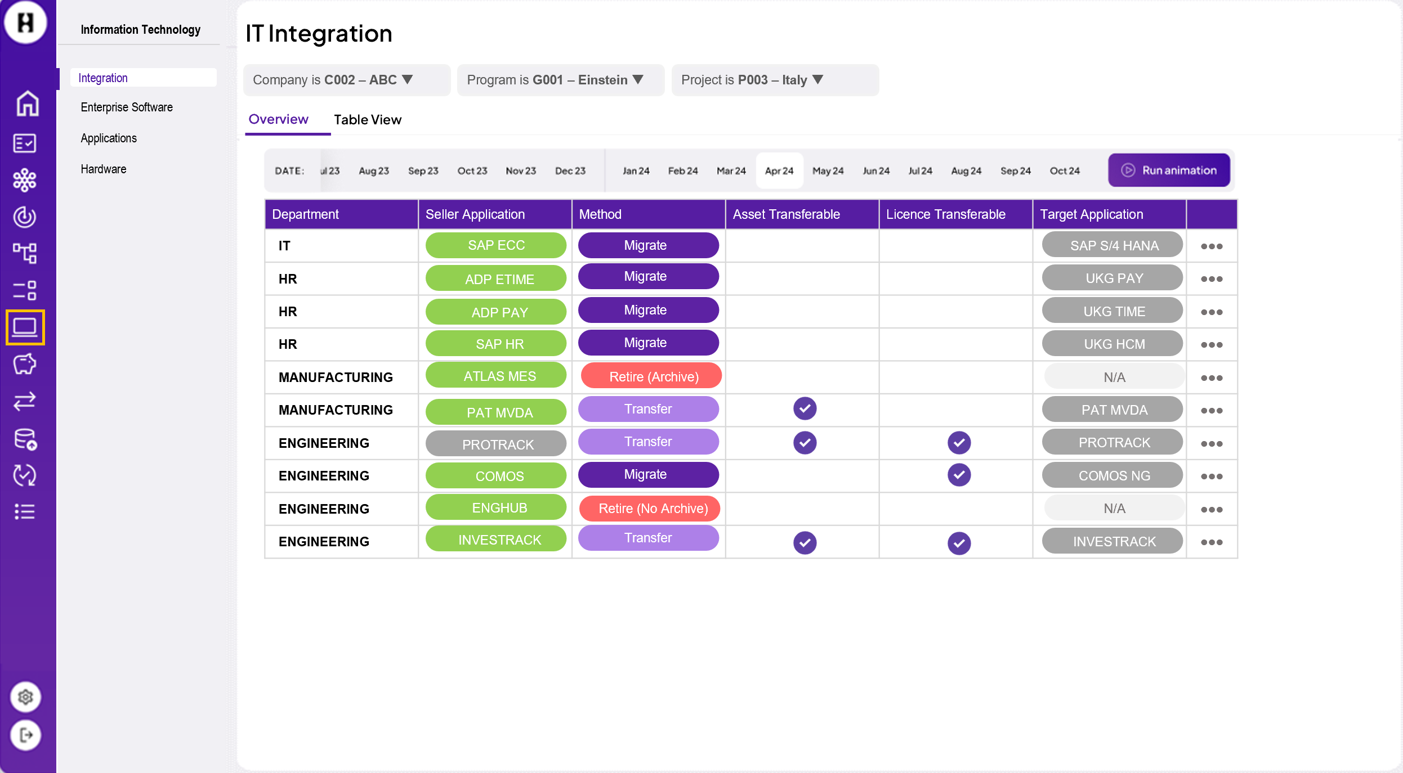Image resolution: width=1403 pixels, height=773 pixels.
Task: Open the lines-and-squares list icon in sidebar
Action: (25, 290)
